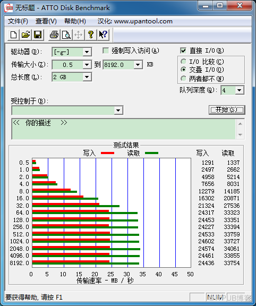This screenshot has height=306, width=256.
Task: Open the 查看(V) menu
Action: pyautogui.click(x=46, y=21)
